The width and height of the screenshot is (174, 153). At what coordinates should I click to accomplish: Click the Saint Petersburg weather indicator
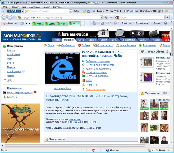pyautogui.click(x=143, y=11)
